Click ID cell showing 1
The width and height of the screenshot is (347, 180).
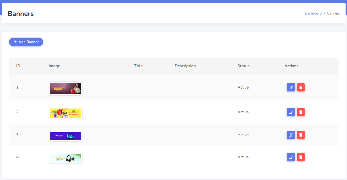pyautogui.click(x=17, y=87)
